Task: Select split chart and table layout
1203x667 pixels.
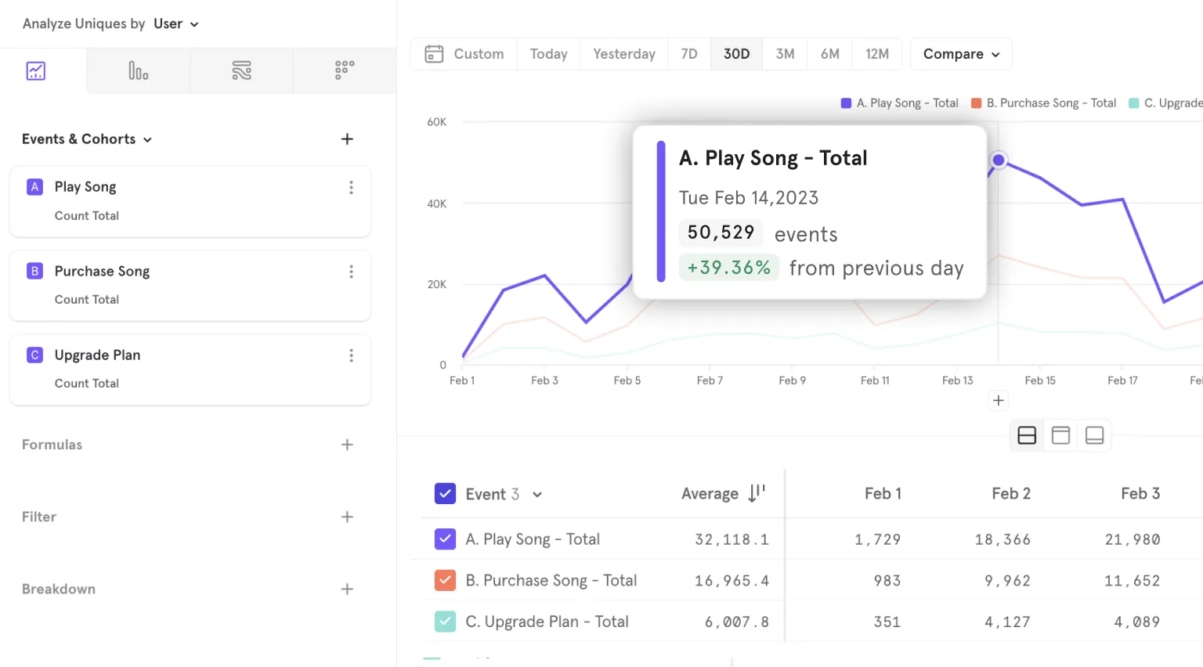Action: click(x=1027, y=435)
